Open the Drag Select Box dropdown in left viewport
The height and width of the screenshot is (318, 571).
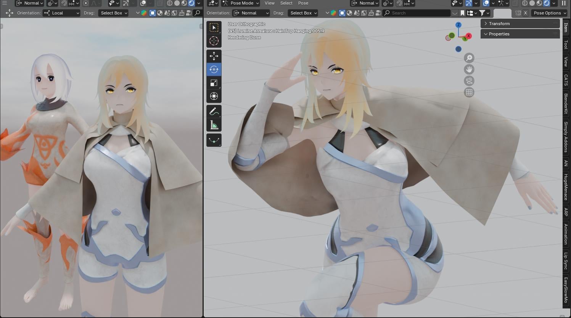coord(114,13)
